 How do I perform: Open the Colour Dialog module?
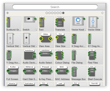[x=63, y=57]
